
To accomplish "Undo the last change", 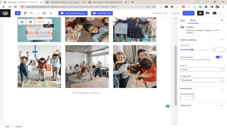I will pos(32,13).
